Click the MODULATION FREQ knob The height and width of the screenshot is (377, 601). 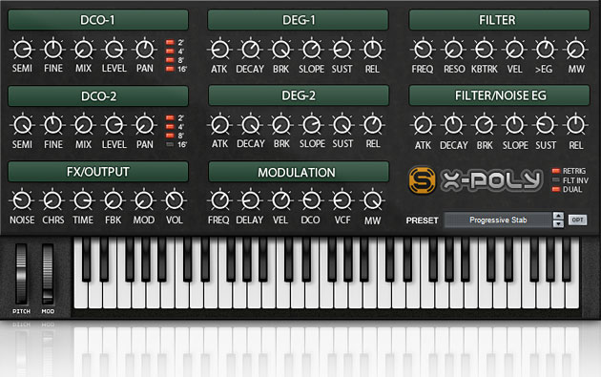click(x=219, y=200)
